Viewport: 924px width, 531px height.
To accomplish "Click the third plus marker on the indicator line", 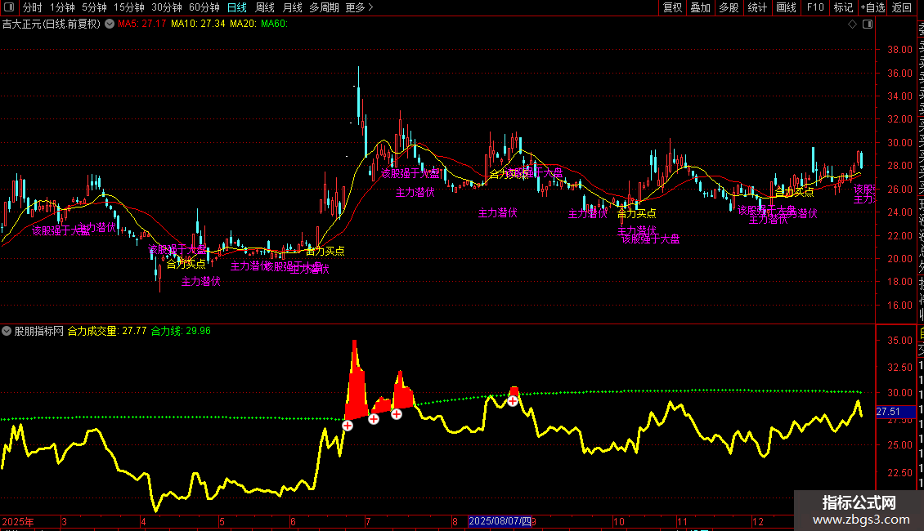I will (x=397, y=414).
